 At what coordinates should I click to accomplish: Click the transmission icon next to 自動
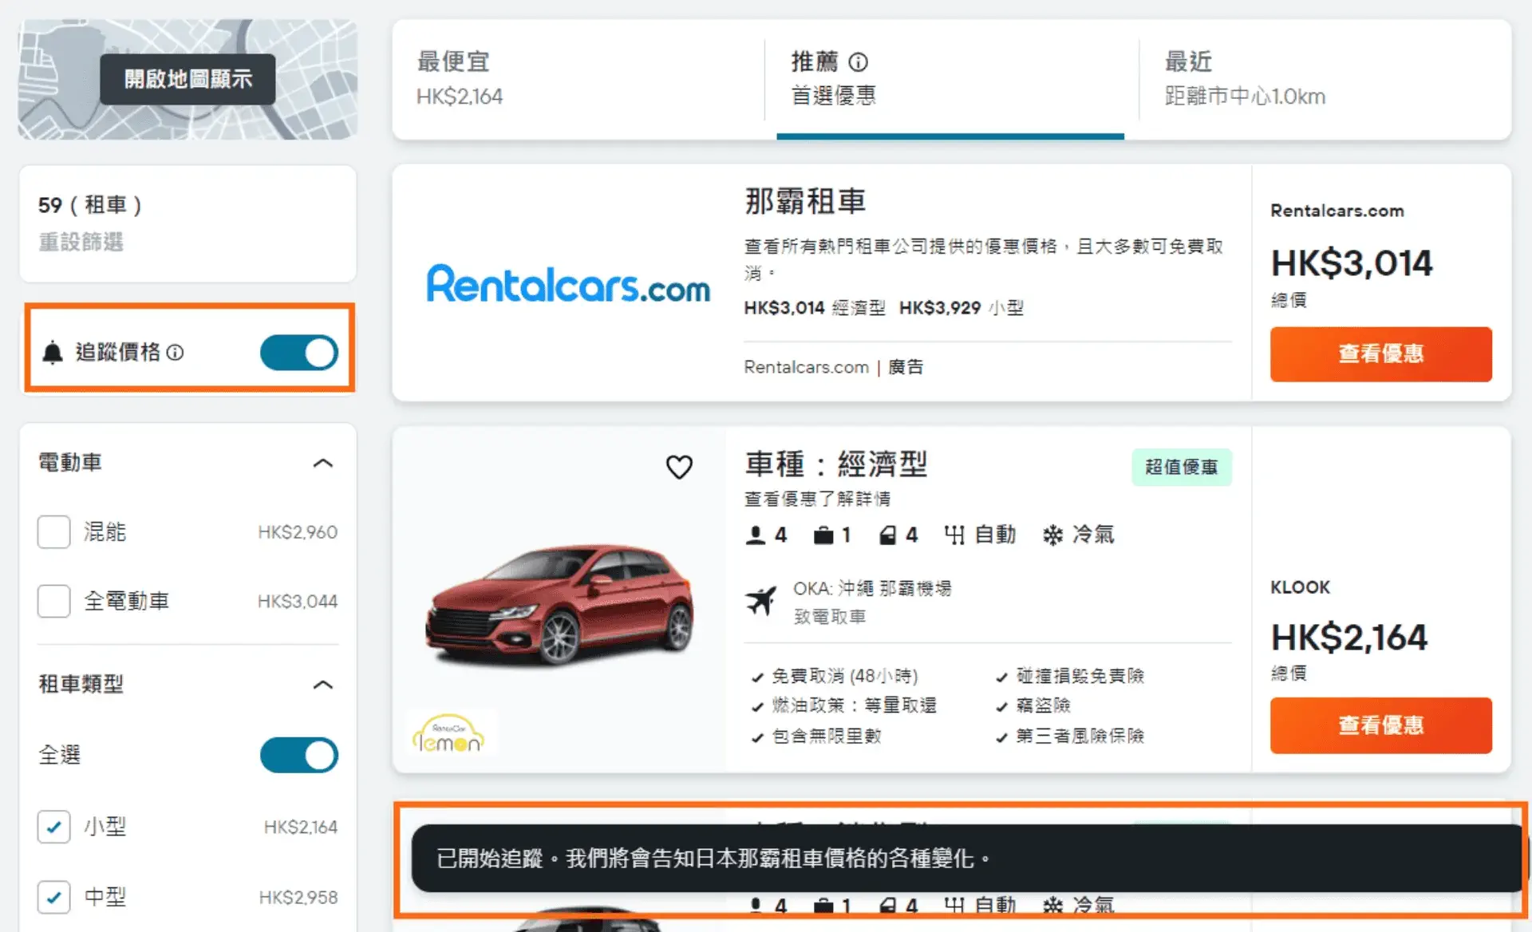(954, 535)
